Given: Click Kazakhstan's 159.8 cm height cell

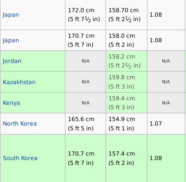Looking at the screenshot, I should click(x=126, y=82).
